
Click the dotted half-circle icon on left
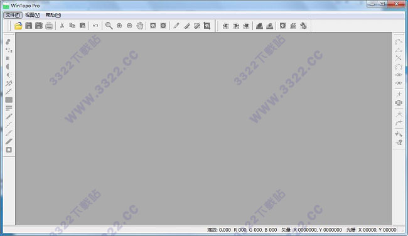pyautogui.click(x=9, y=75)
